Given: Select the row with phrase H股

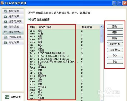Looking at the screenshot, I should tap(64, 81).
